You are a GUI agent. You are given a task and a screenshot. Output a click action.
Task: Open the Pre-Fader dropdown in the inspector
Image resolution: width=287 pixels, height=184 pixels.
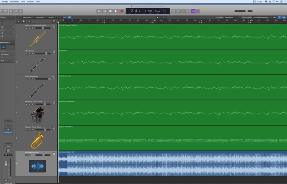[7, 55]
